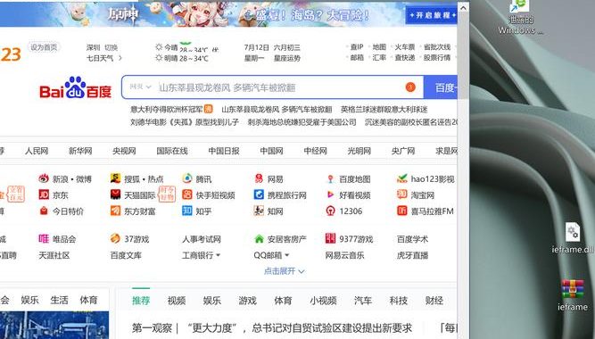Screen dimensions: 595x339
Task: Open the 新华网 link
Action: (80, 151)
